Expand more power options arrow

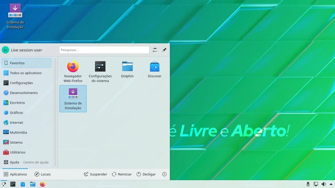pyautogui.click(x=164, y=174)
